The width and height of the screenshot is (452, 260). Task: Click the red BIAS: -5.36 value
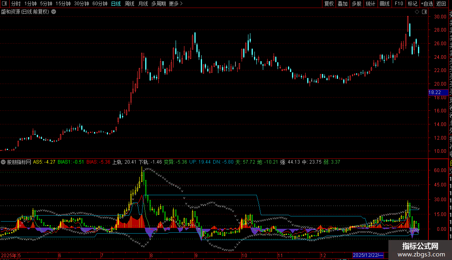tap(98, 162)
